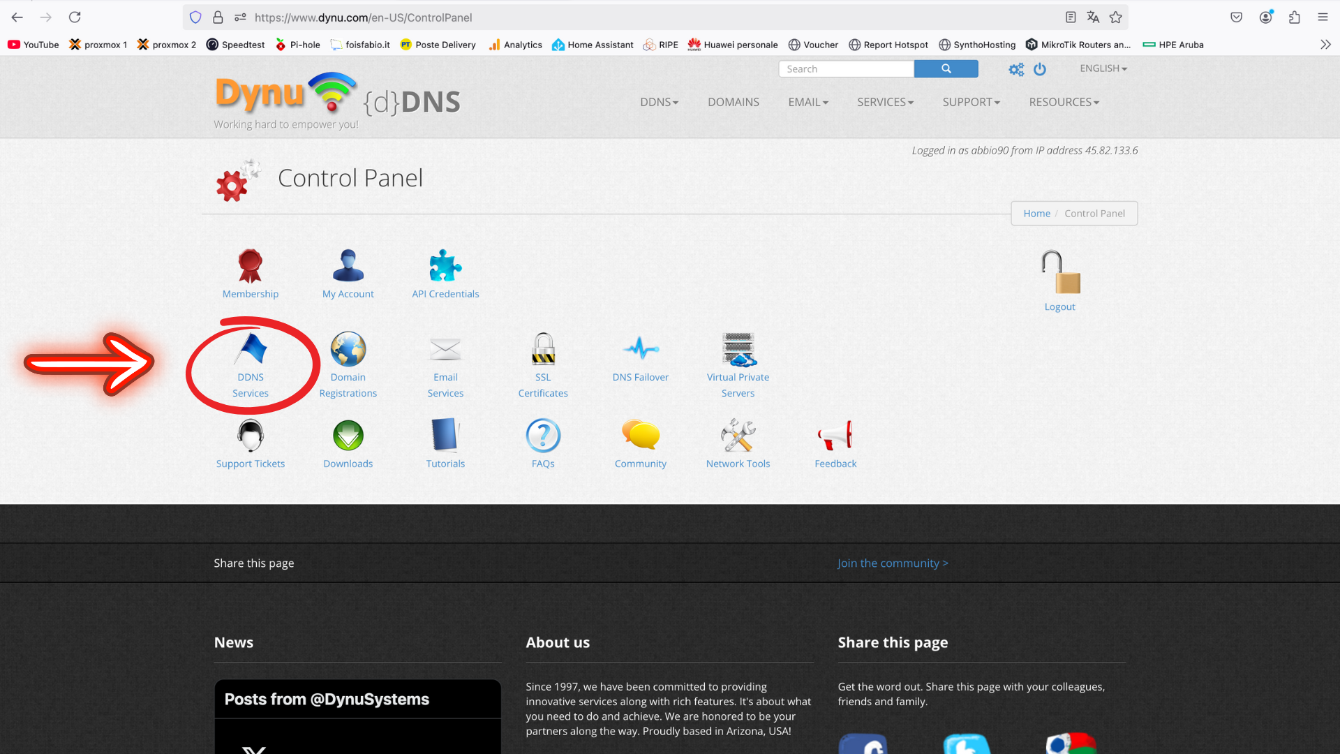The image size is (1340, 754).
Task: Click the Logout text link
Action: [1059, 306]
